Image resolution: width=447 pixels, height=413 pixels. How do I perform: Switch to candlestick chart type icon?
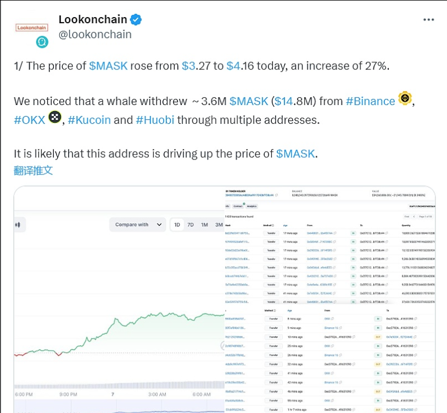pos(18,224)
